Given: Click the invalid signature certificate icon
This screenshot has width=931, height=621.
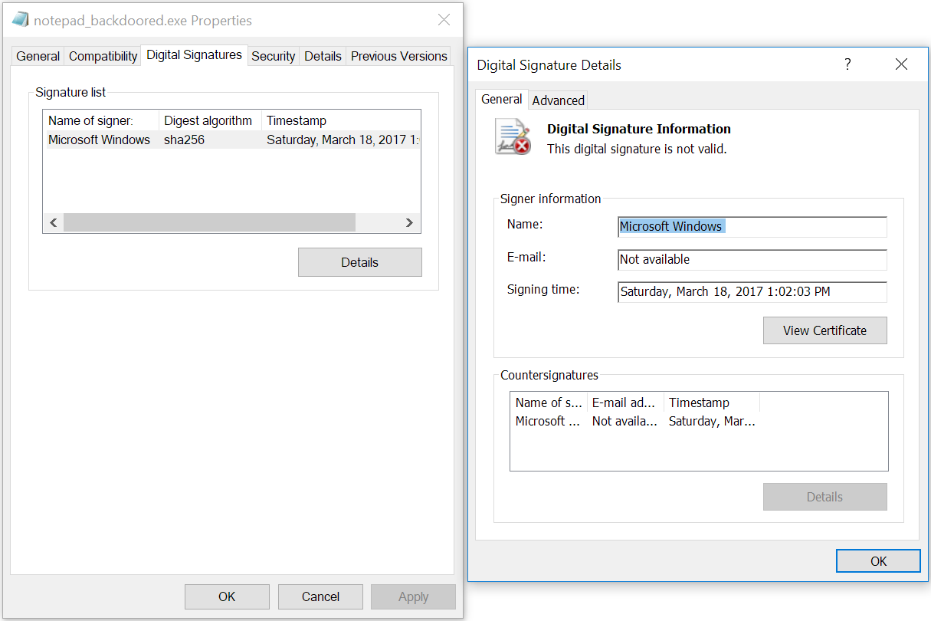Looking at the screenshot, I should 513,136.
